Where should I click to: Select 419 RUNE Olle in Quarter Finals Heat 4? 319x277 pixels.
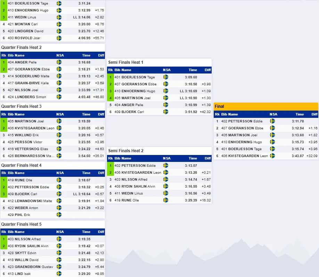(x=20, y=180)
